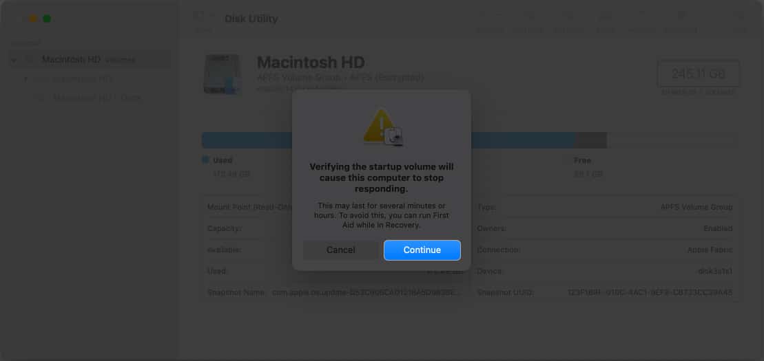Viewport: 764px width, 361px height.
Task: Click the Snapshot Name value
Action: (366, 292)
